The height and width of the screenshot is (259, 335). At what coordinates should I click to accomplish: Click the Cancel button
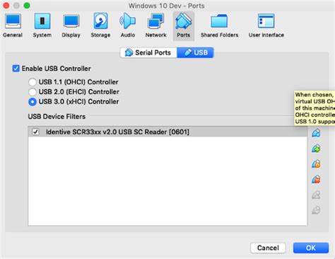pos(268,248)
